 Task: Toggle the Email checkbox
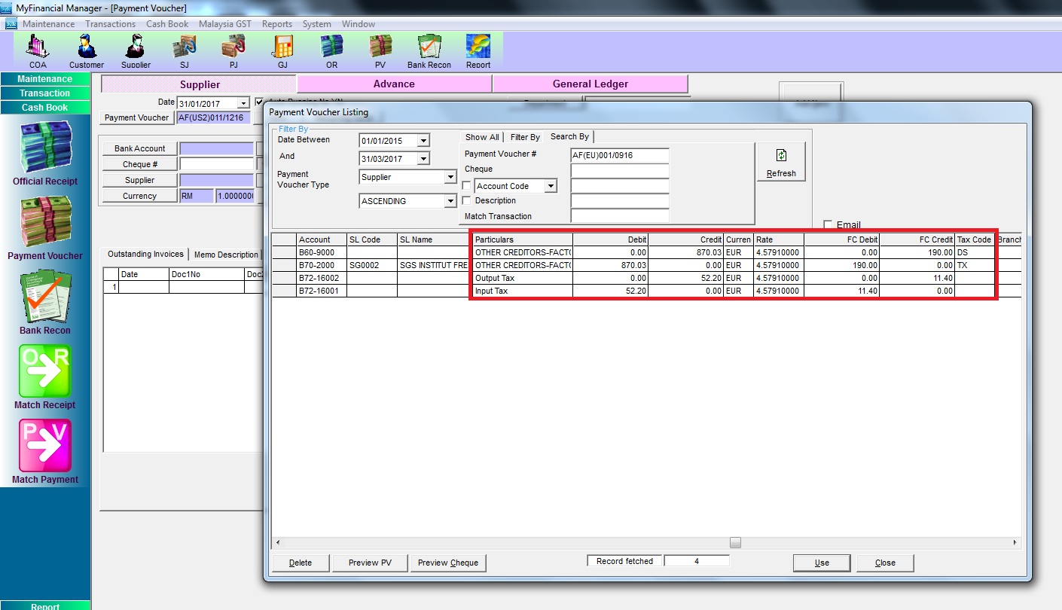click(829, 224)
